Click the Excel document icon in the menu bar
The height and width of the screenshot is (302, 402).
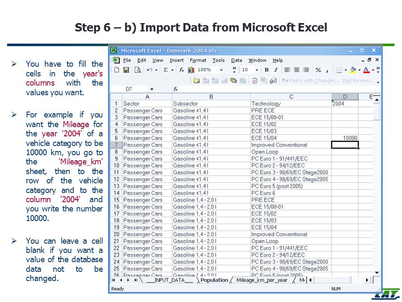(x=116, y=60)
